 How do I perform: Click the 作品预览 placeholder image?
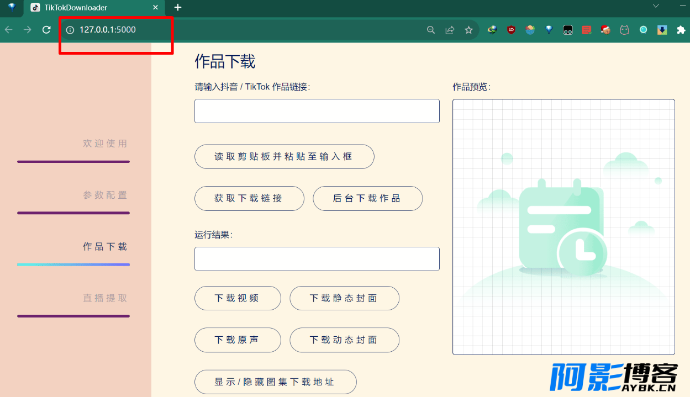(563, 227)
